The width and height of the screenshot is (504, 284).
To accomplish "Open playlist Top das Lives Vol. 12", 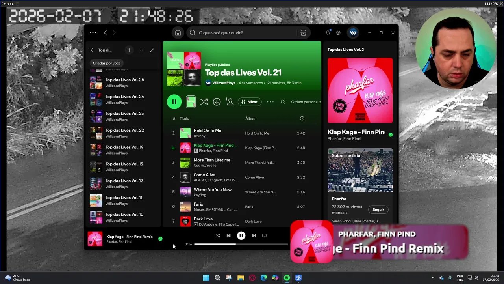I will pos(123,183).
